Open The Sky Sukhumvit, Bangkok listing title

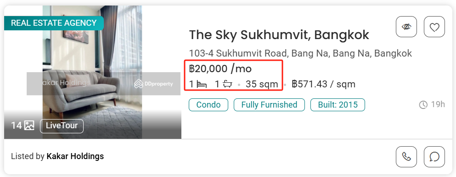point(279,35)
